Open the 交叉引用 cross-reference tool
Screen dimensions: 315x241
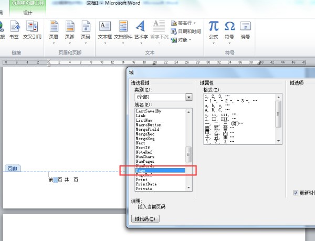pyautogui.click(x=32, y=29)
